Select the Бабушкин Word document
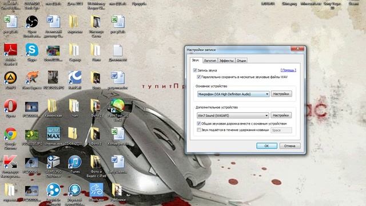The width and height of the screenshot is (366, 206). pos(118,162)
